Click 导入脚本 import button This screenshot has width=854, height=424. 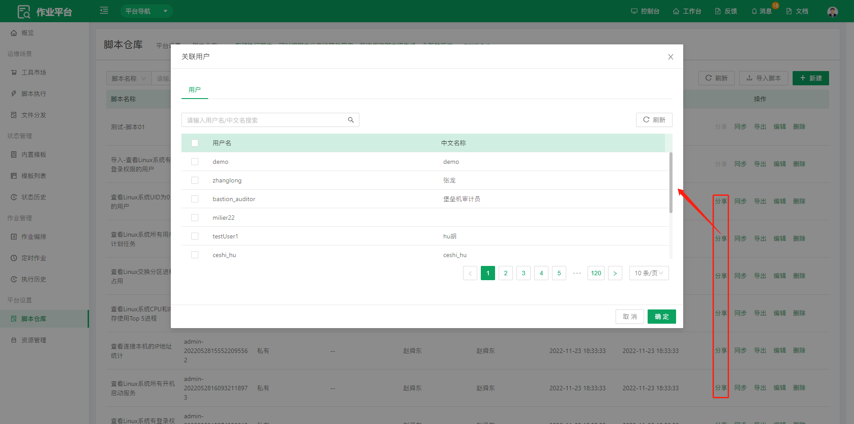(764, 78)
